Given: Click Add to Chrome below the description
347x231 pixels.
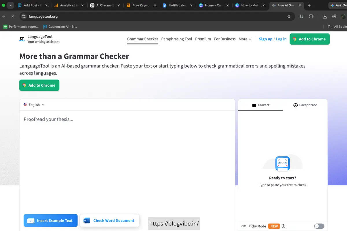Looking at the screenshot, I should [39, 85].
